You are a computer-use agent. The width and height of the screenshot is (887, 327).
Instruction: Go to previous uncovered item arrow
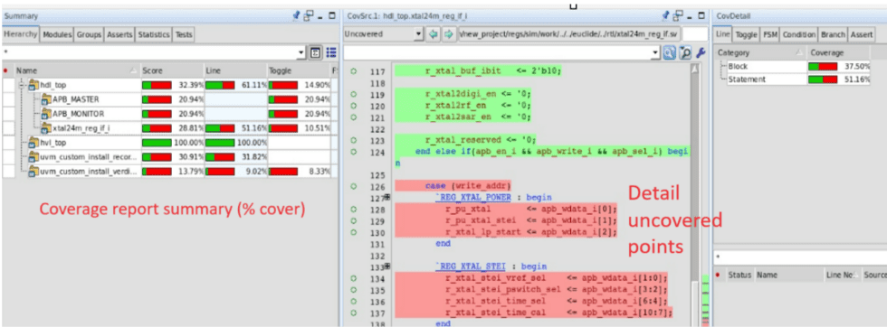434,34
